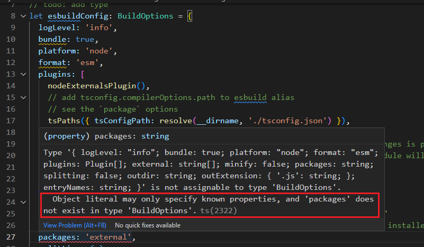This screenshot has width=424, height=247.
Task: Click the true value on line 10
Action: [85, 40]
